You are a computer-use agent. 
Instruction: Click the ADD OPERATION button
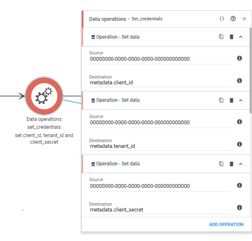(x=226, y=224)
